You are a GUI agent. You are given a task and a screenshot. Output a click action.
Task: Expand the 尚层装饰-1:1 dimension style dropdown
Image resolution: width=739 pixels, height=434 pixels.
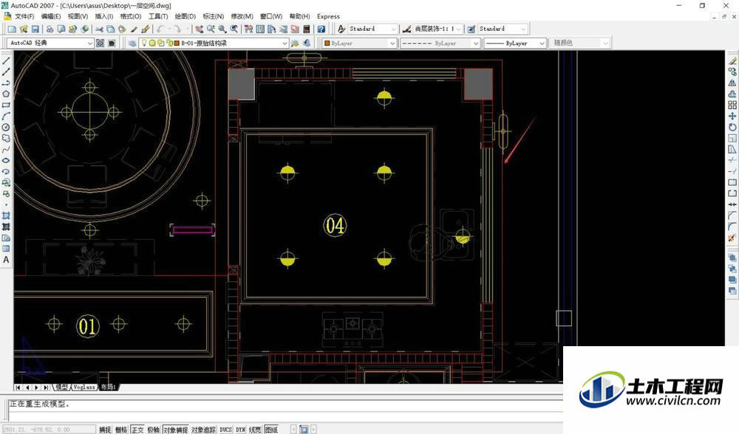click(459, 30)
